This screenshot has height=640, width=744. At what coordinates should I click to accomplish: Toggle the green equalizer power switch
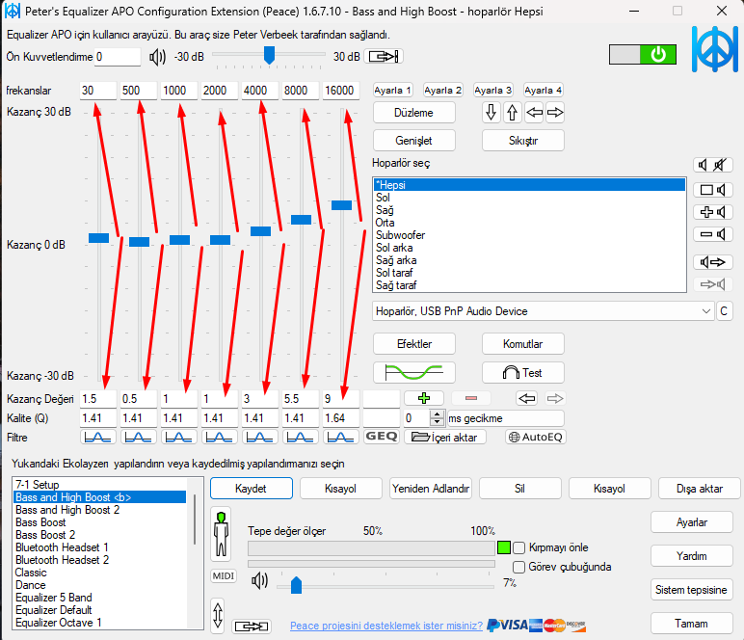click(643, 55)
